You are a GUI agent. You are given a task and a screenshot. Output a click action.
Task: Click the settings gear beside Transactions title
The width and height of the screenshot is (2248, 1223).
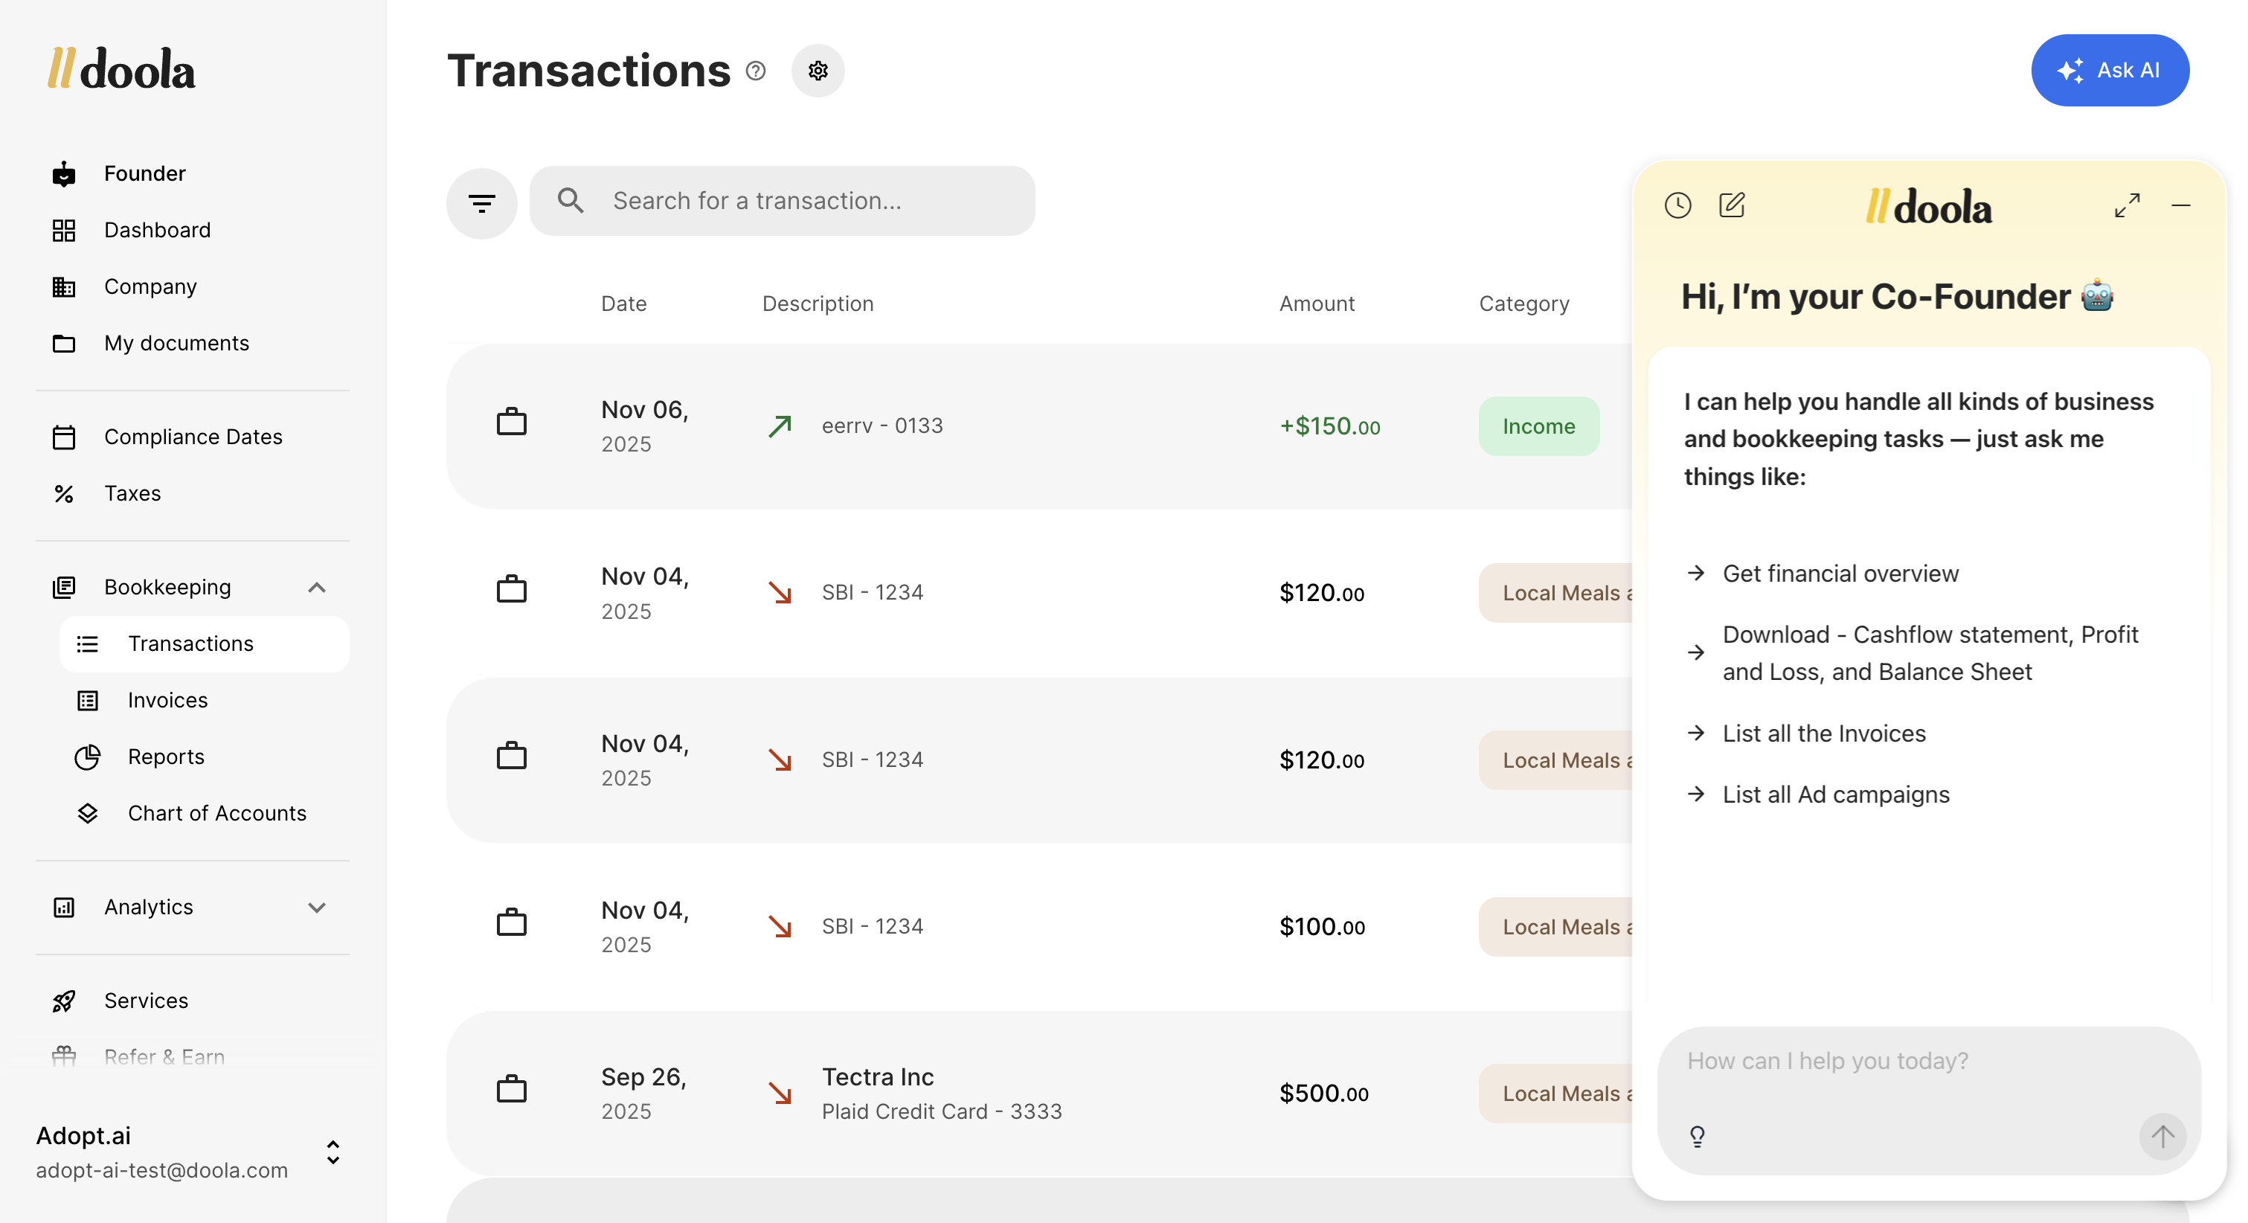[817, 71]
